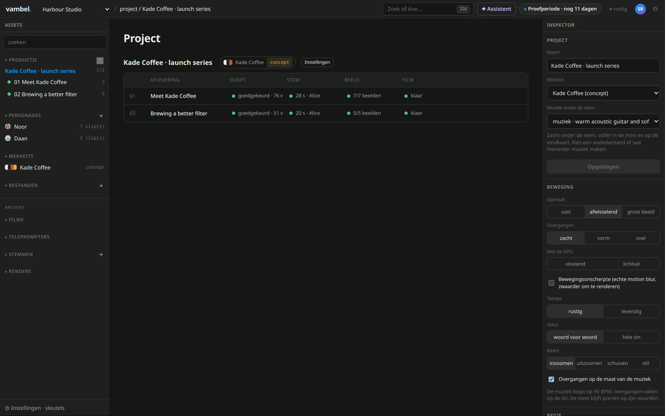
Task: Collapse the Merkkits section
Action: 19,156
